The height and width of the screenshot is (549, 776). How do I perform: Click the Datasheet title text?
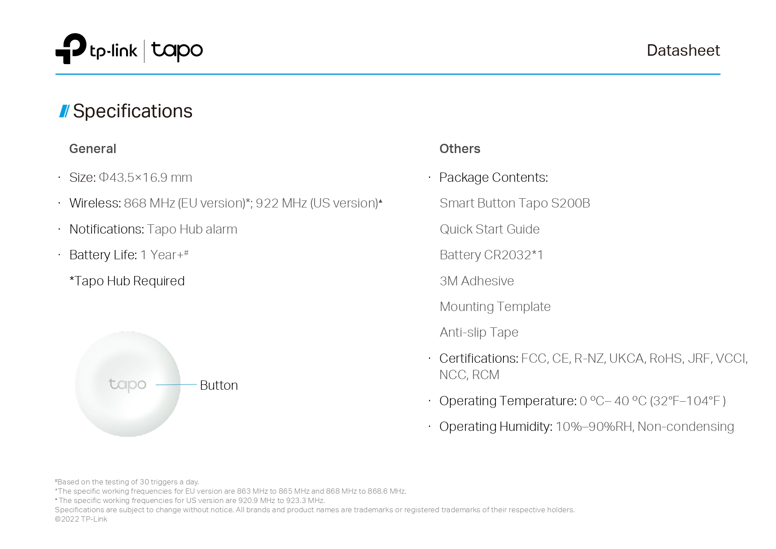(x=683, y=50)
